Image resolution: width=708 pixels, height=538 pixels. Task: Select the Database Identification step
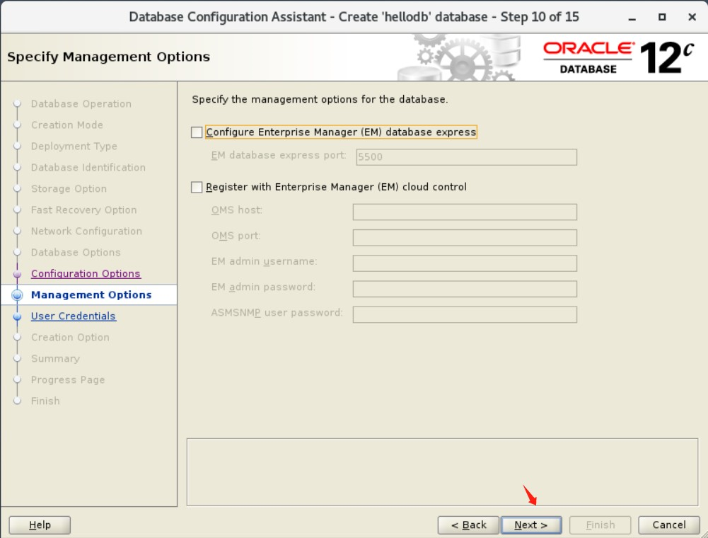pyautogui.click(x=88, y=167)
